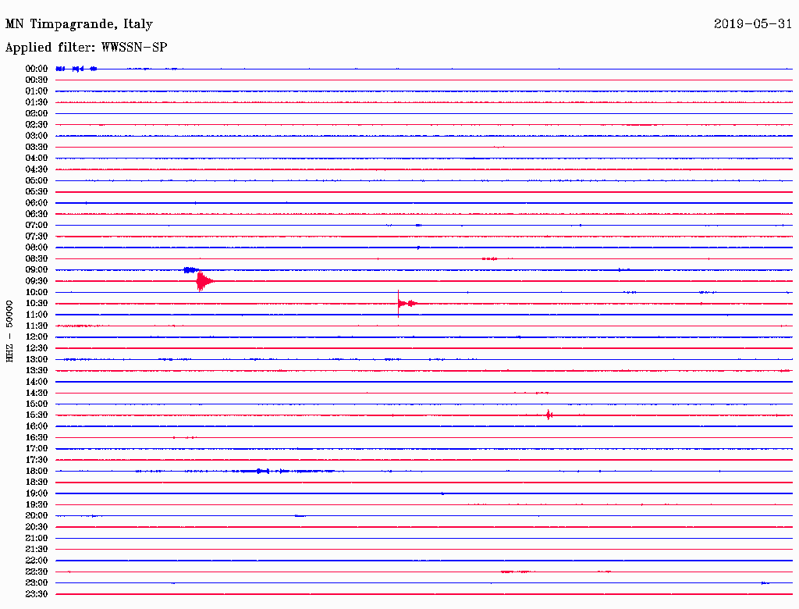The width and height of the screenshot is (799, 609).
Task: Click the 00:00 time label
Action: tap(37, 69)
